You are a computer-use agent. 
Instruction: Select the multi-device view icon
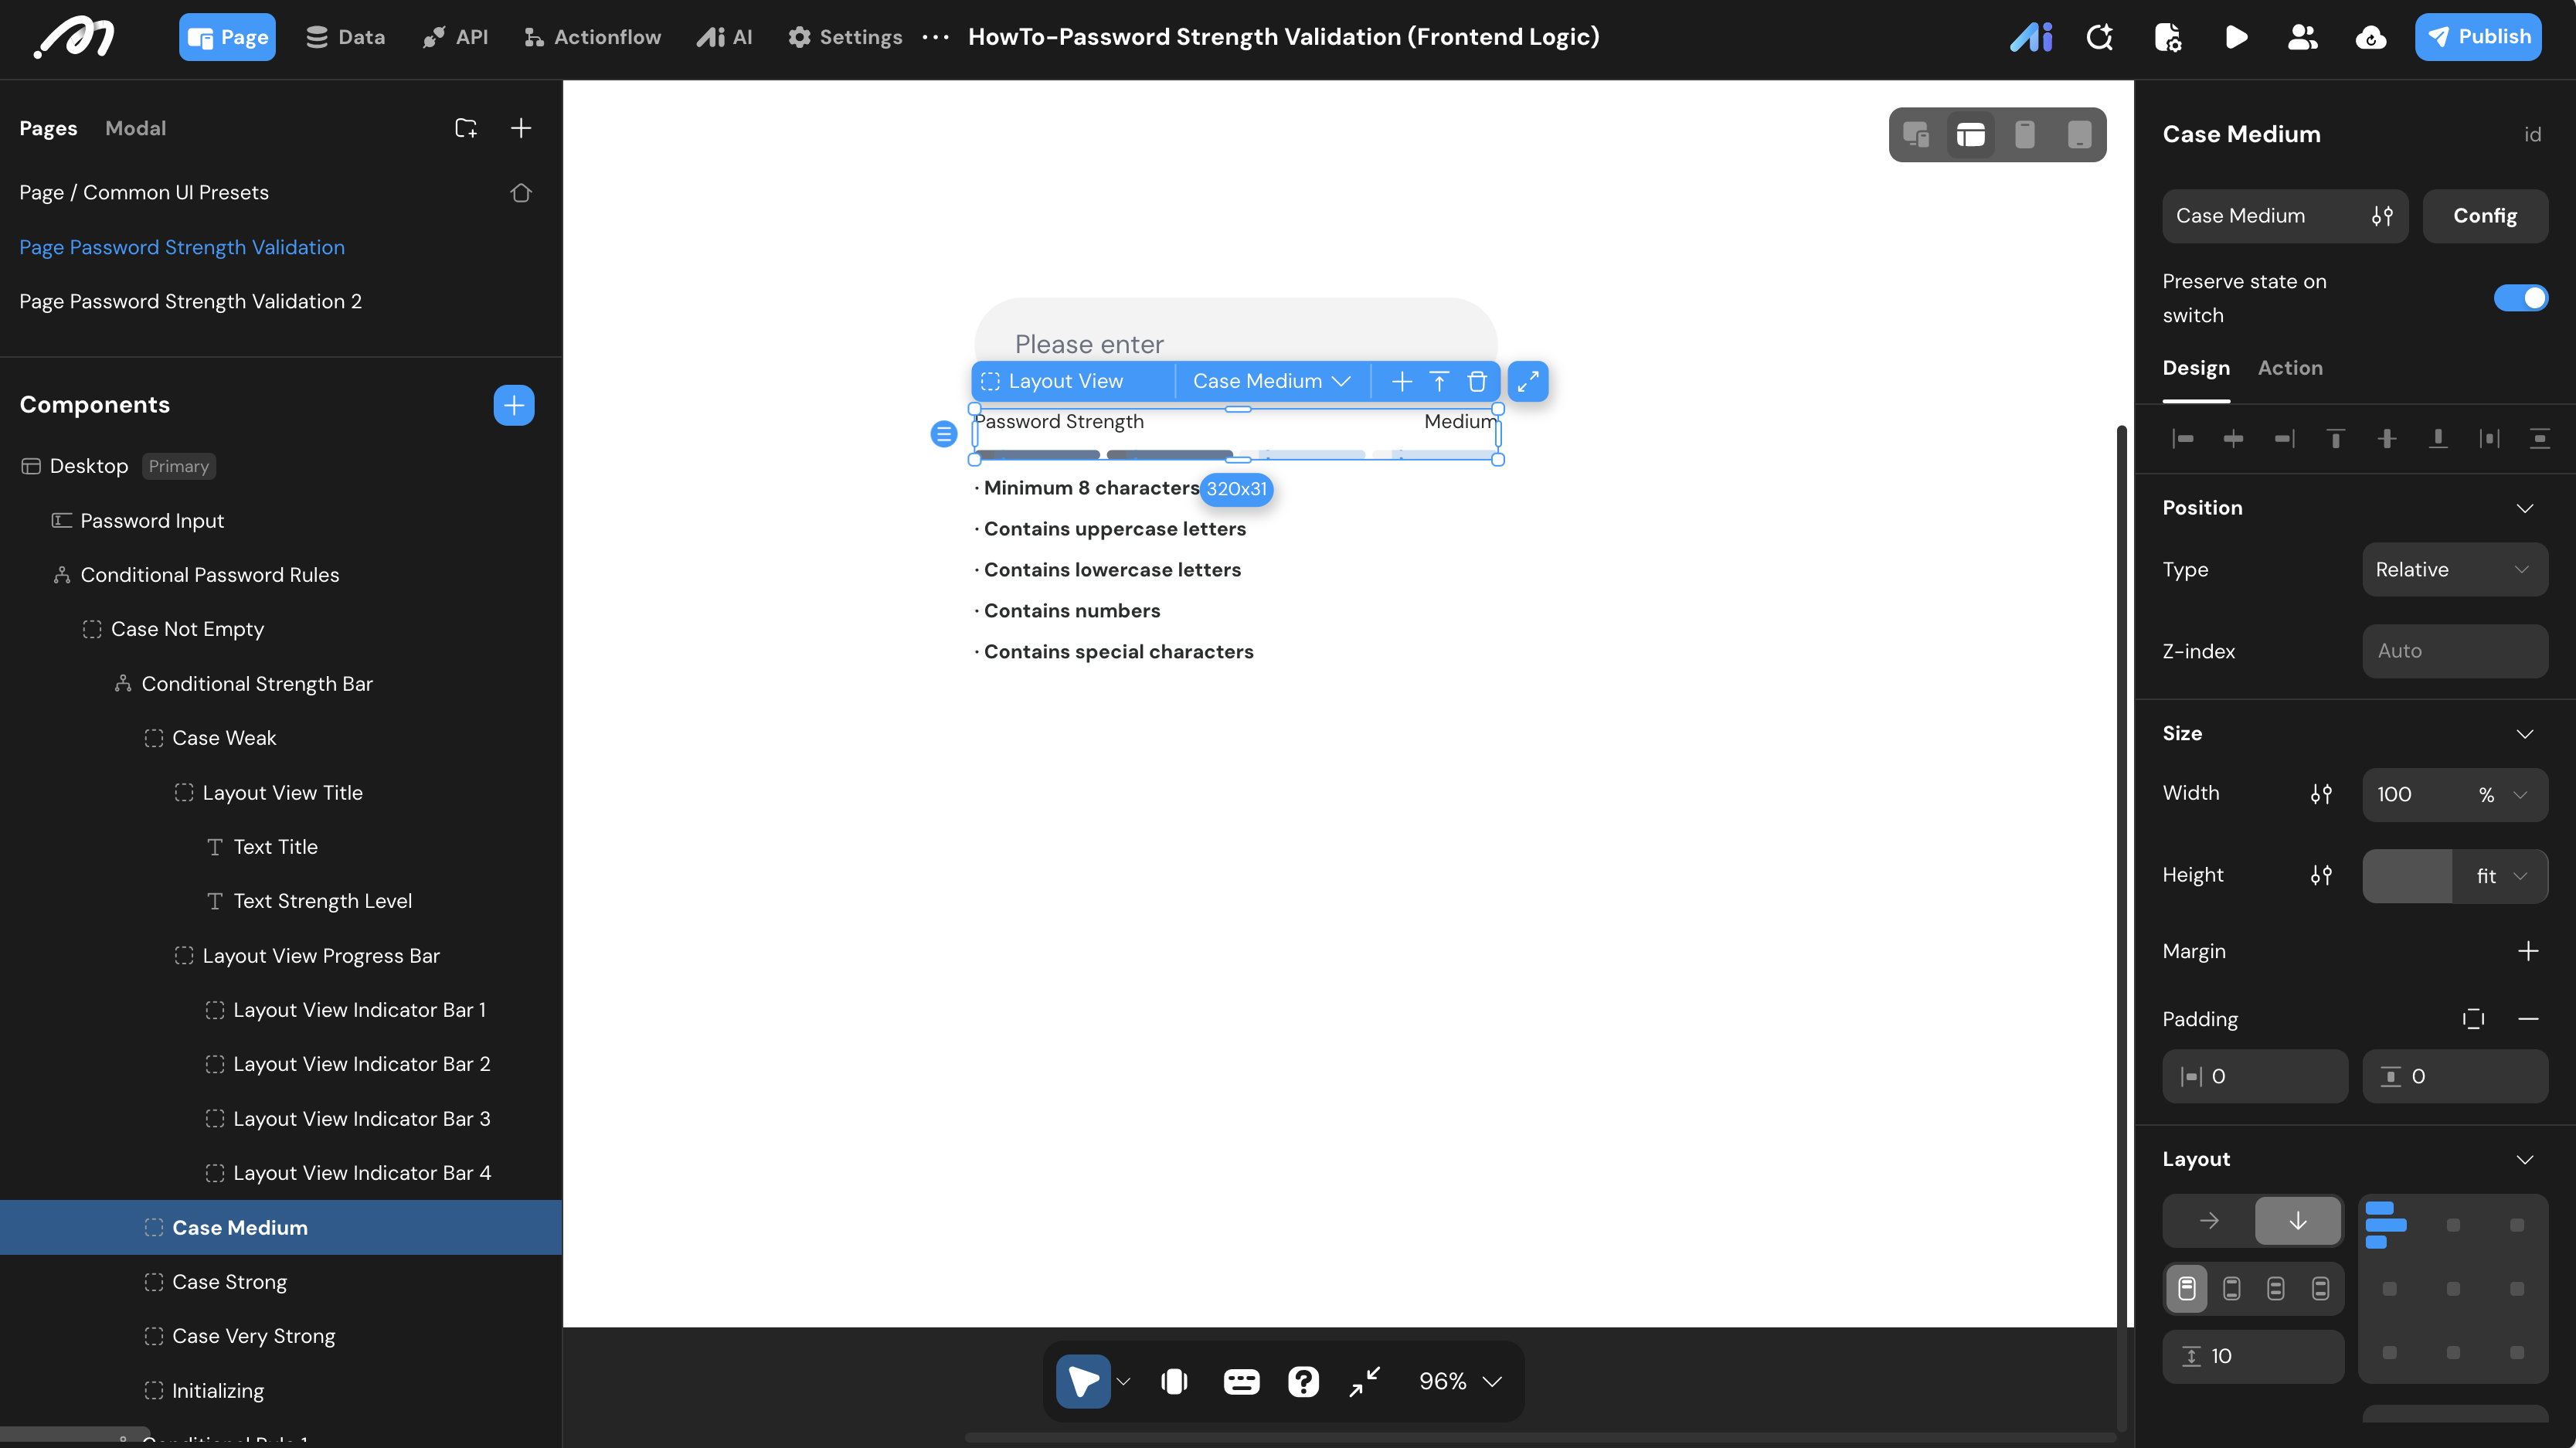pos(1916,134)
